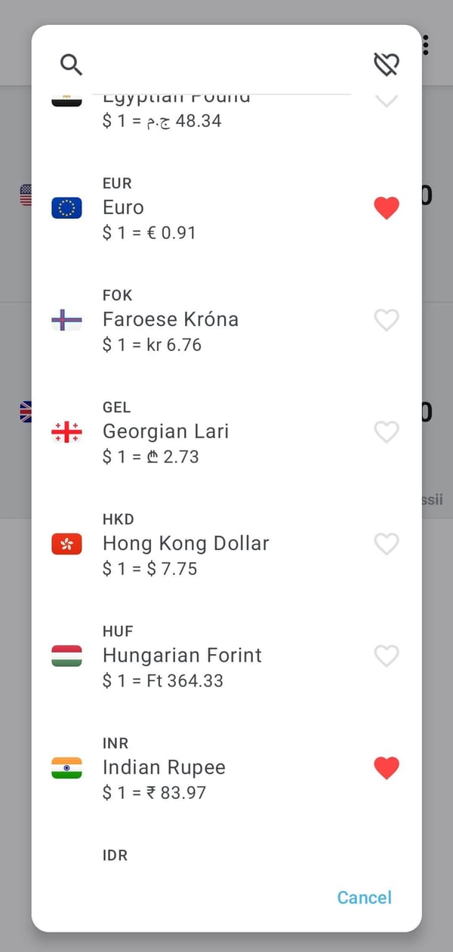Select the Euro list entry
Viewport: 453px width, 952px height.
189,207
